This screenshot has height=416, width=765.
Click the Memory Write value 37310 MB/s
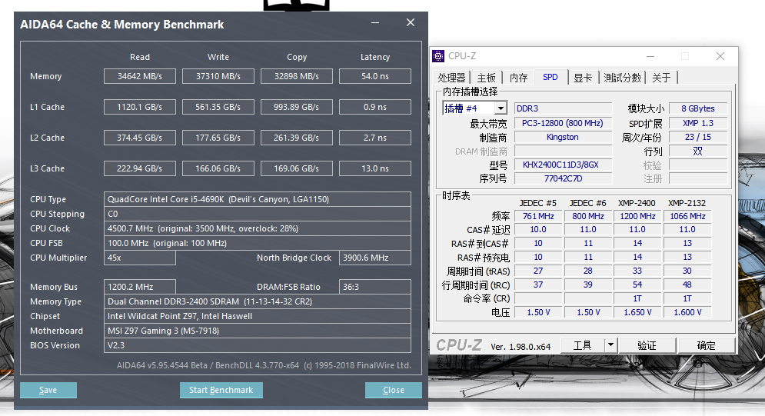point(218,76)
